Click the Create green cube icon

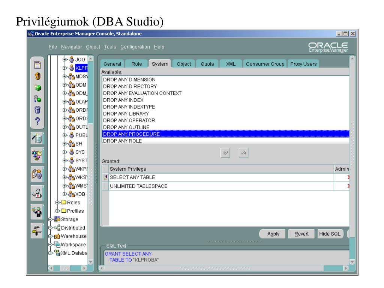point(37,87)
